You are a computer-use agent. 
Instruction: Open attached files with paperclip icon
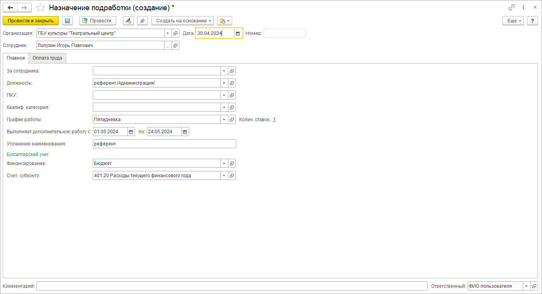click(143, 21)
